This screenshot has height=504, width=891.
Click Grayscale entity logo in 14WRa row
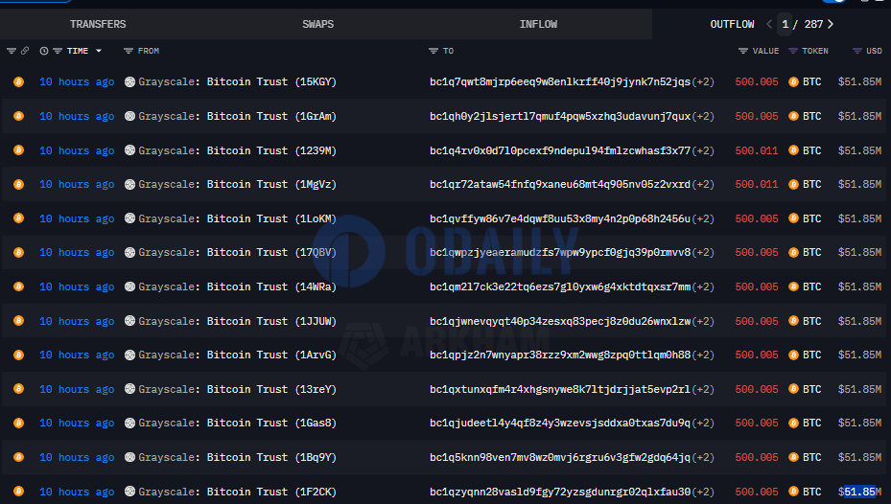coord(129,286)
